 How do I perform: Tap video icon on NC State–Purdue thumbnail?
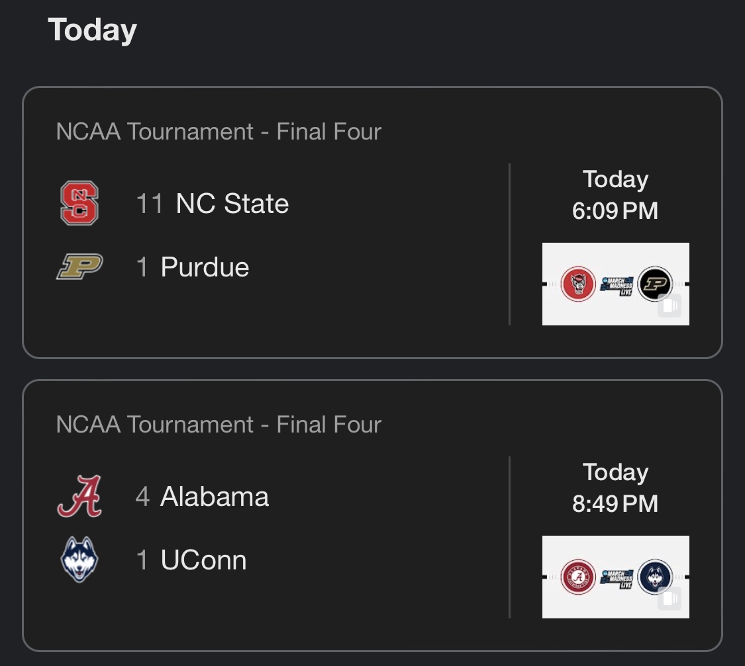click(x=670, y=306)
